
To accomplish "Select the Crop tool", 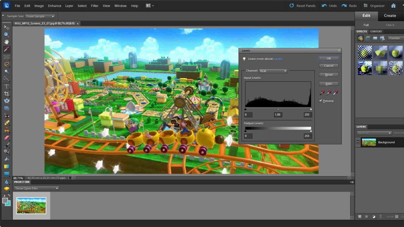I will tap(6, 94).
